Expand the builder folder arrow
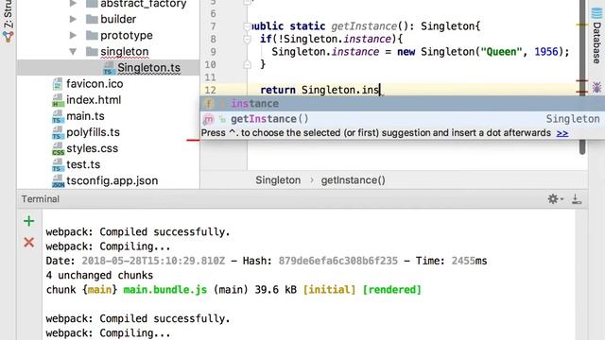Image resolution: width=605 pixels, height=340 pixels. [73, 19]
